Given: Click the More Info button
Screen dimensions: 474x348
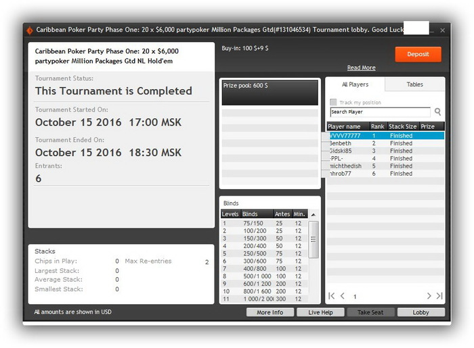Looking at the screenshot, I should point(270,312).
